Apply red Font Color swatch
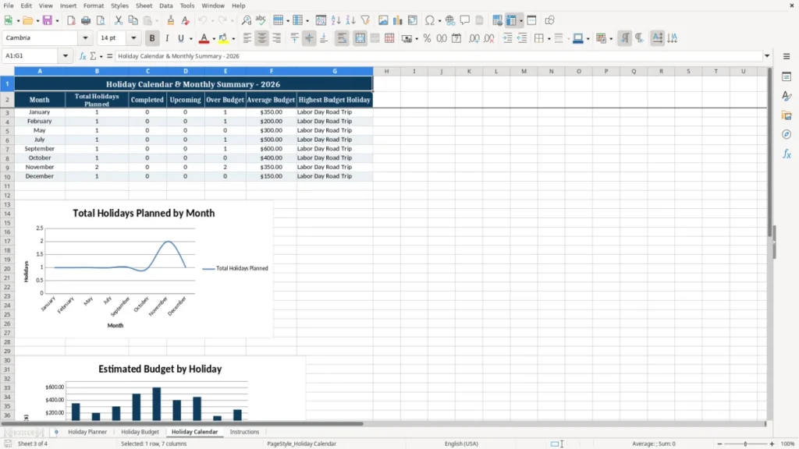799x449 pixels. (204, 38)
